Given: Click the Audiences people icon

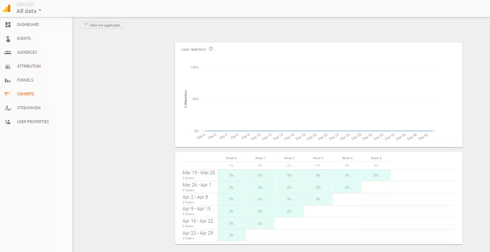Looking at the screenshot, I should tap(8, 52).
